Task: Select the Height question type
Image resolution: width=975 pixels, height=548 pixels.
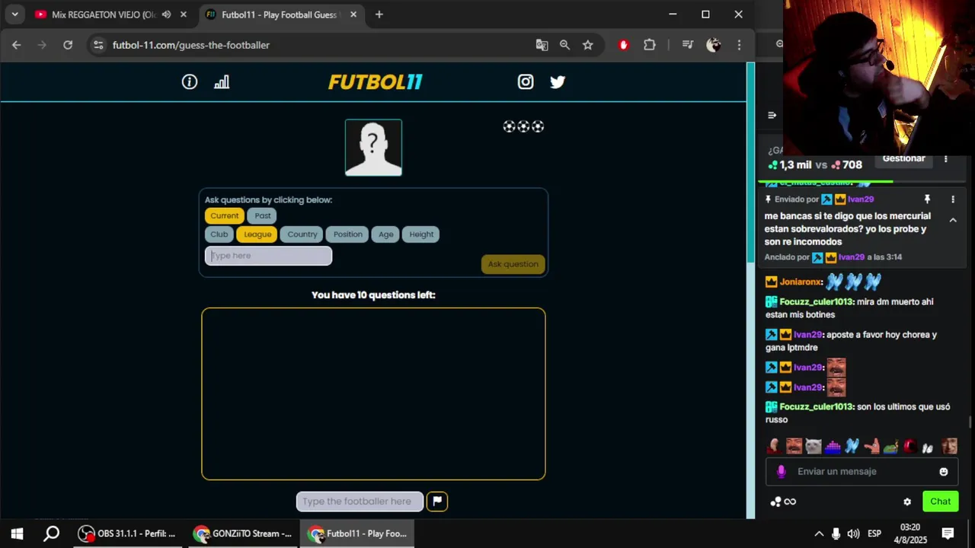Action: 421,234
